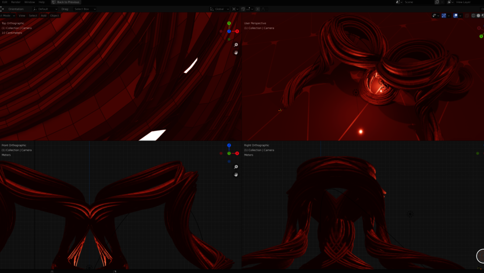Image resolution: width=484 pixels, height=273 pixels.
Task: Click the pan hand icon in front view
Action: point(236,175)
